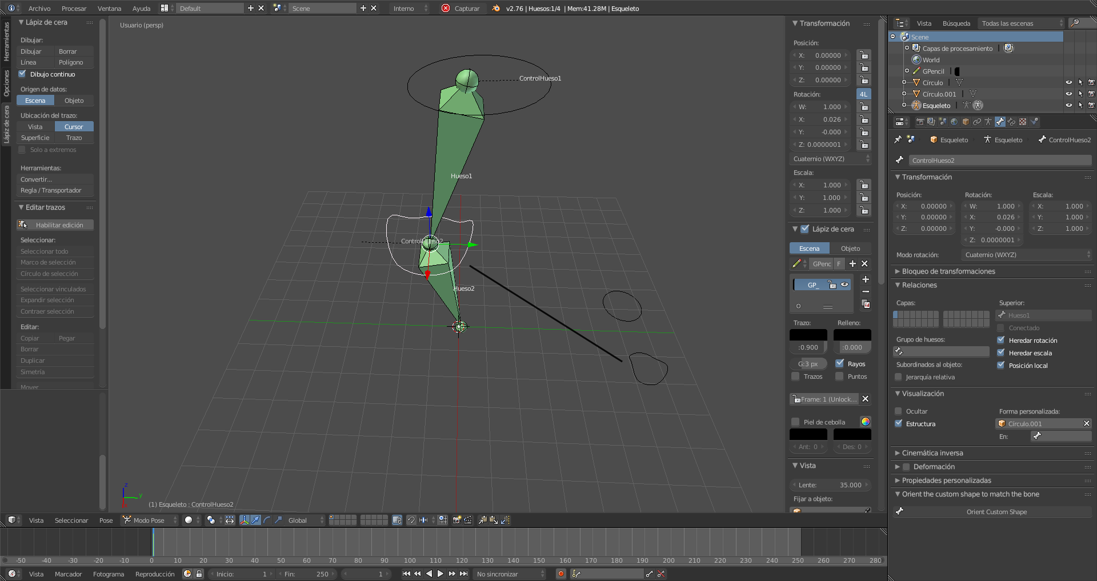The width and height of the screenshot is (1097, 581).
Task: Click the OpenGL render image camera icon
Action: point(457,520)
